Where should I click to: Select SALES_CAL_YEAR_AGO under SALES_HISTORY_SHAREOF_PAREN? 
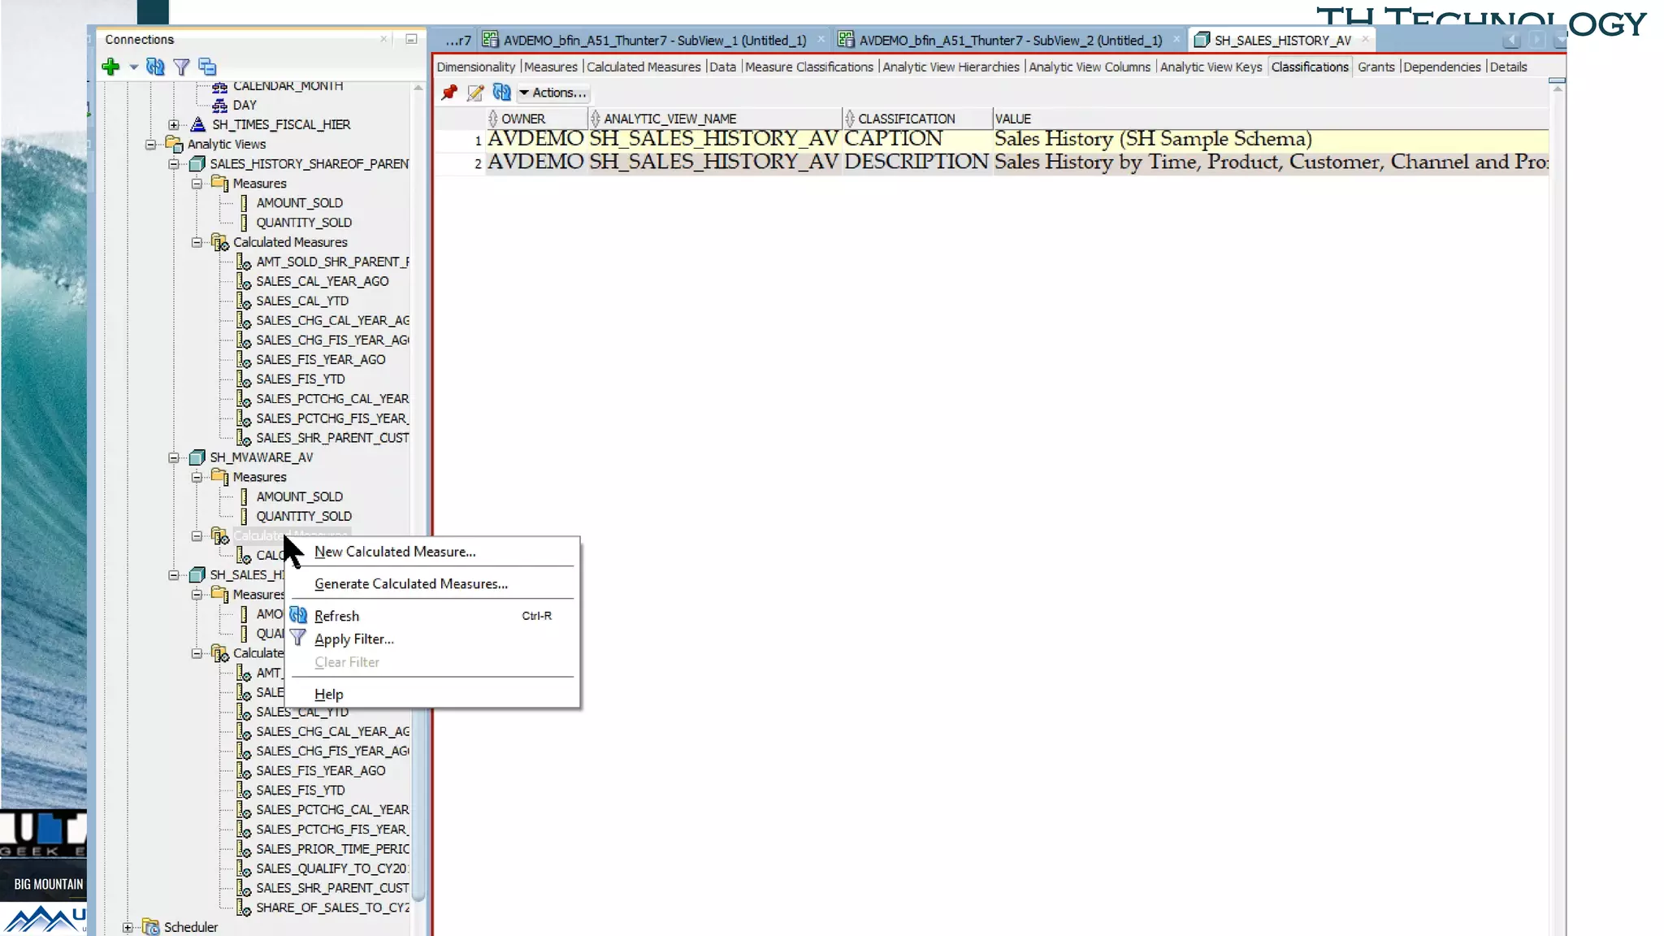point(323,281)
